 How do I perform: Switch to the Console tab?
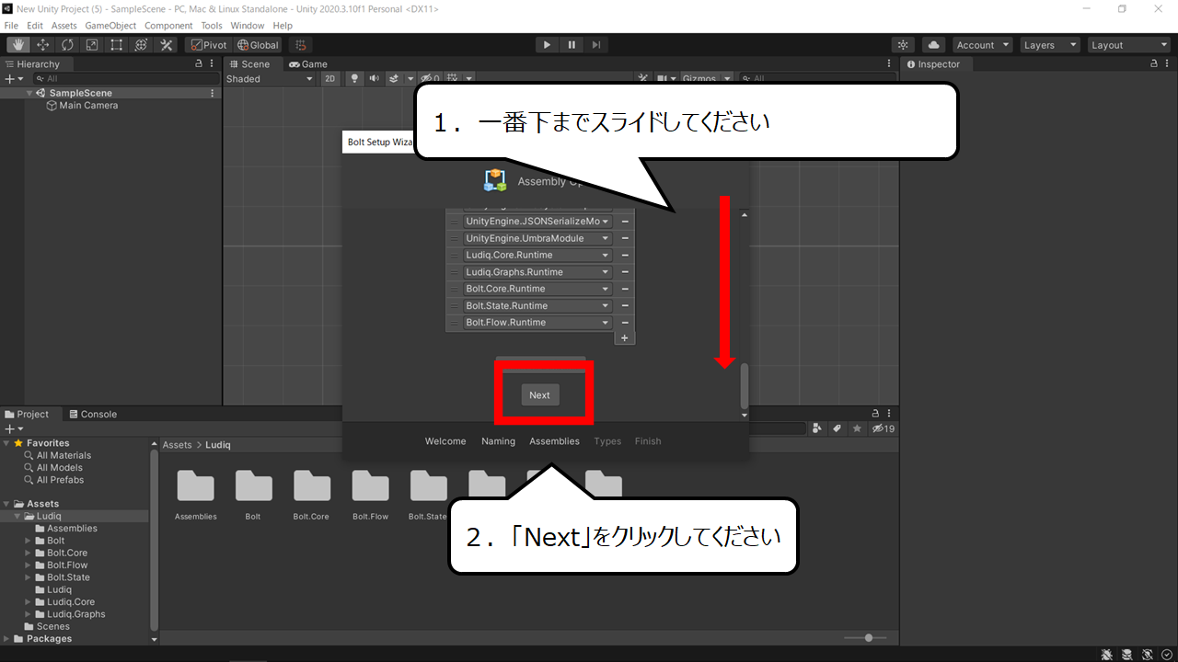coord(93,414)
